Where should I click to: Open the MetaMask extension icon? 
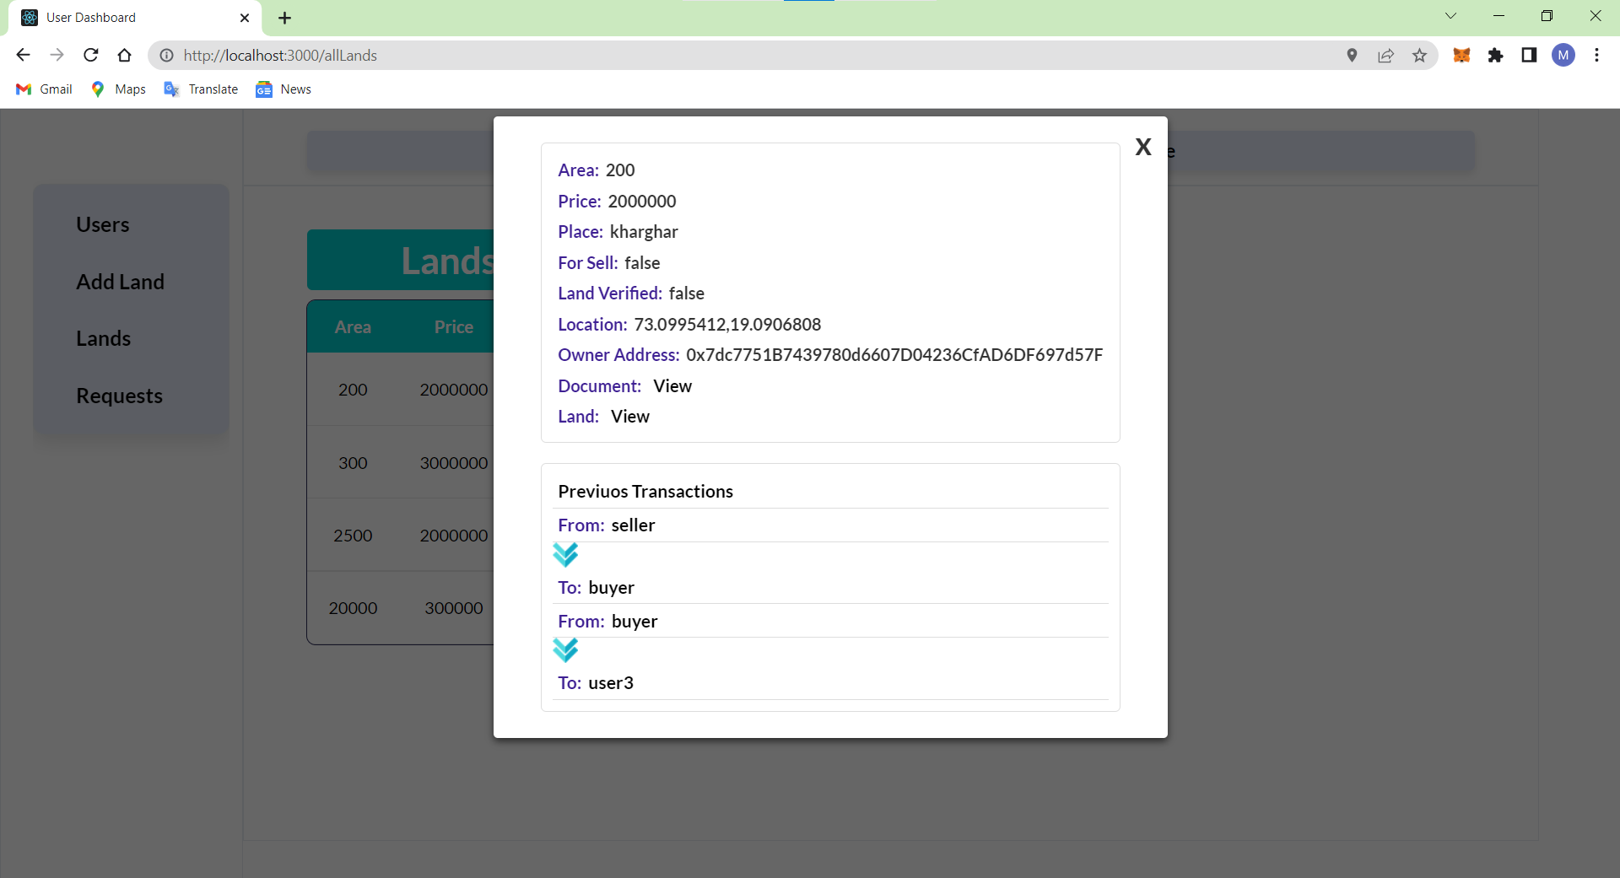click(x=1462, y=55)
